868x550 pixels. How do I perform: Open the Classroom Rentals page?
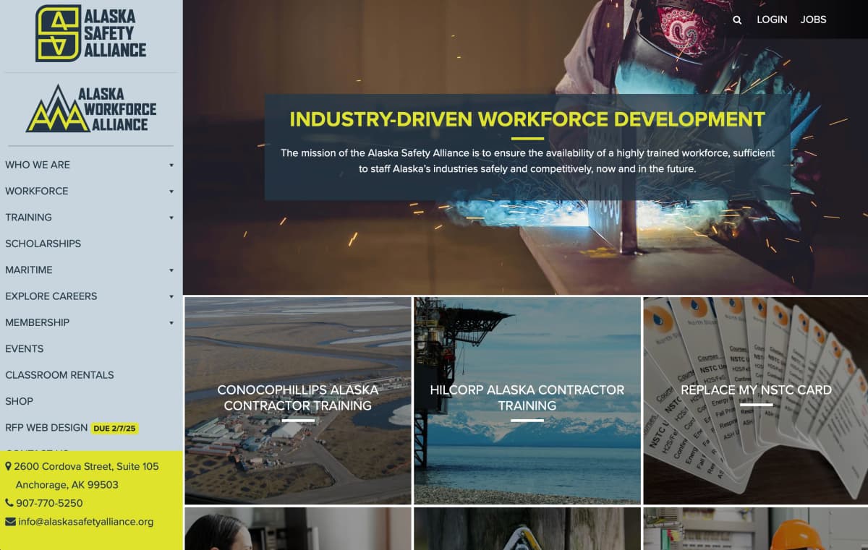click(x=59, y=374)
